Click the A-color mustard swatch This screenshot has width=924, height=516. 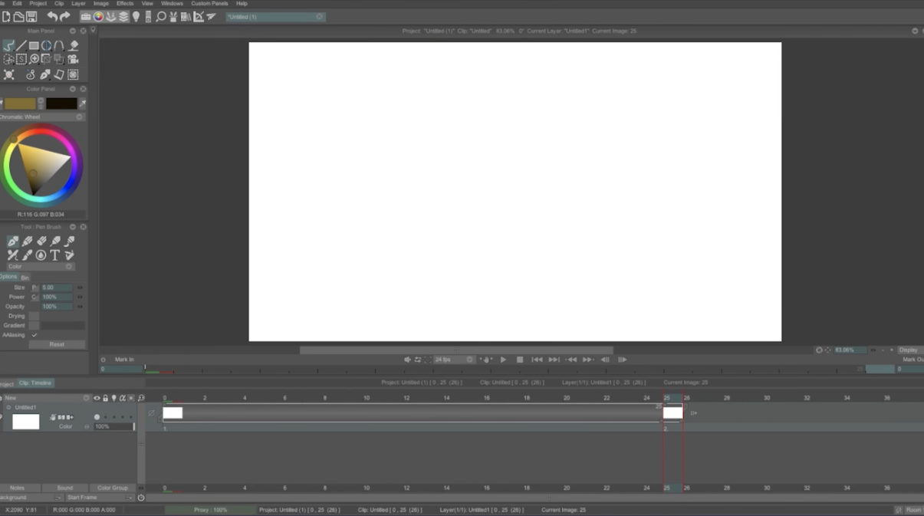coord(20,104)
